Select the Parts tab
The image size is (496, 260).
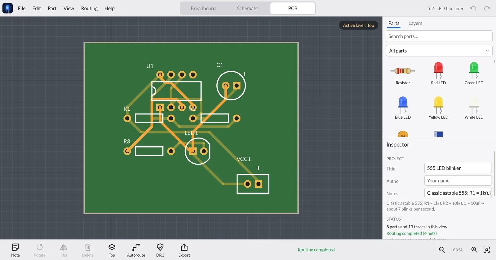pyautogui.click(x=394, y=23)
